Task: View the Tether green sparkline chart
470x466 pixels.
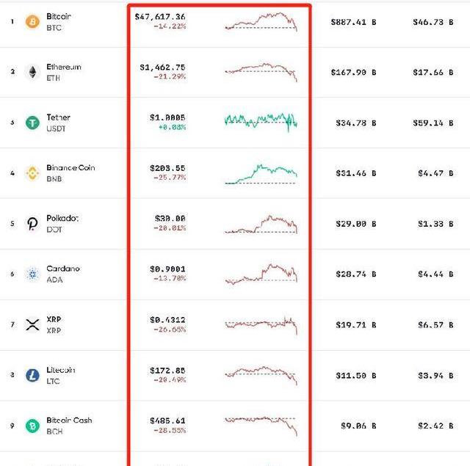Action: [x=261, y=121]
